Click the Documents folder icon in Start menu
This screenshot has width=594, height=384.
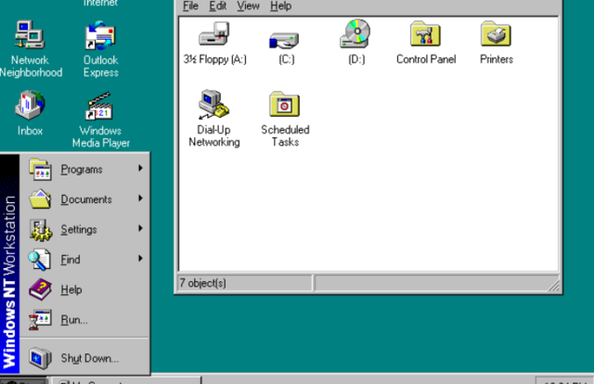(x=40, y=199)
